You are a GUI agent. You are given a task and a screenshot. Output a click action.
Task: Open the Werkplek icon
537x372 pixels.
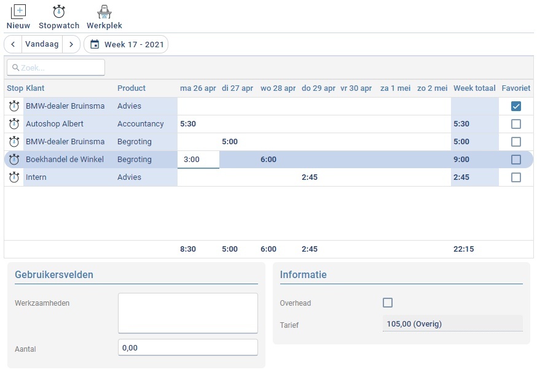coord(104,12)
